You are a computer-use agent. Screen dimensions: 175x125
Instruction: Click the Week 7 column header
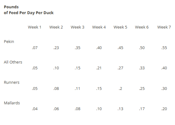(164, 27)
